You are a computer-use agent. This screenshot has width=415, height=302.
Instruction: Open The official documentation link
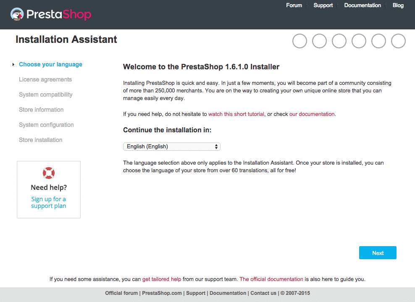point(271,279)
